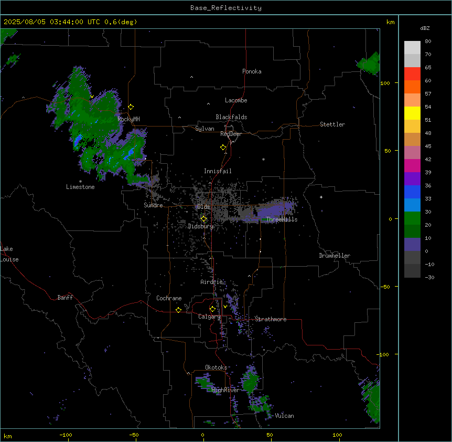Click the yellow marker below Cochrane
The height and width of the screenshot is (442, 452).
point(178,310)
